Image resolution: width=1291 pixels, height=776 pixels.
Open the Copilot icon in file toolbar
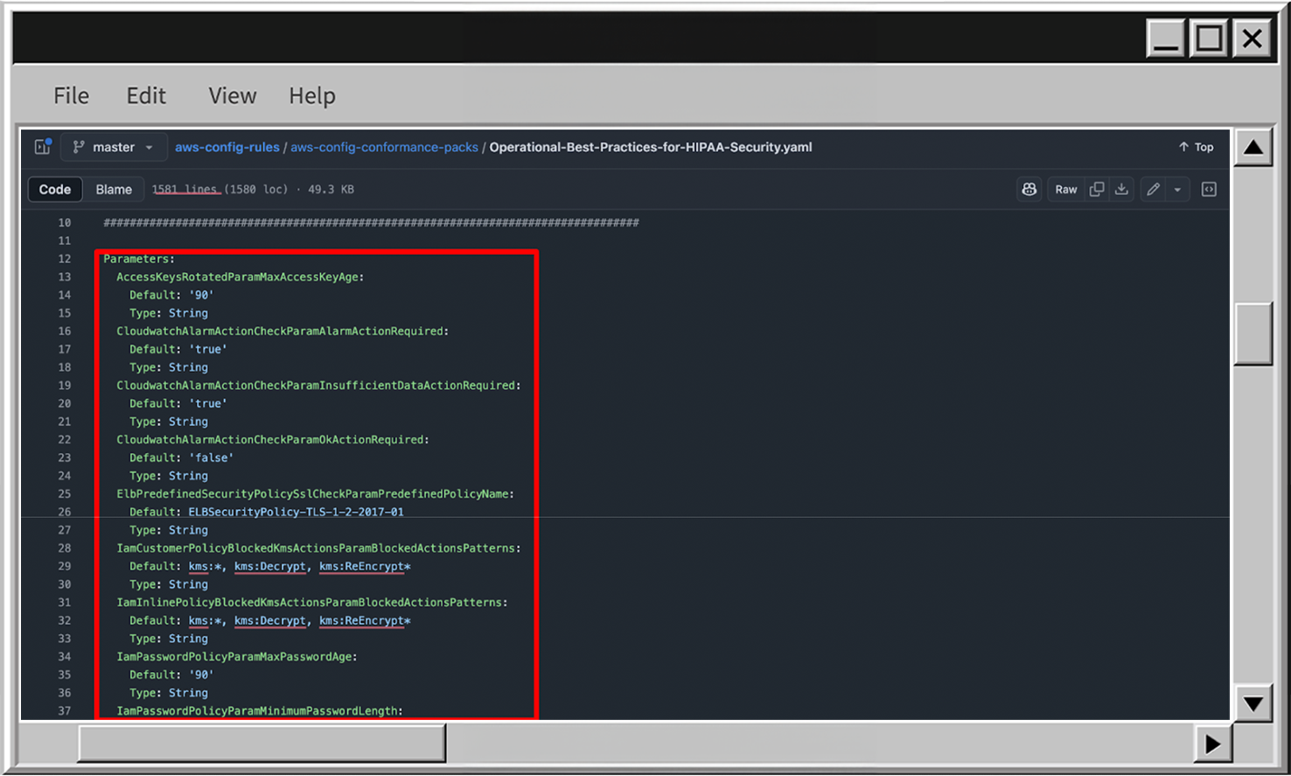[x=1029, y=189]
